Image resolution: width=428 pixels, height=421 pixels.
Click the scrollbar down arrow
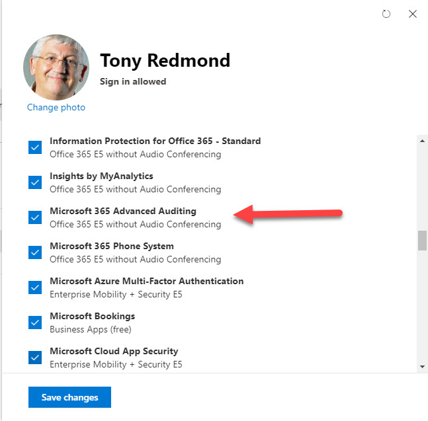pyautogui.click(x=422, y=367)
